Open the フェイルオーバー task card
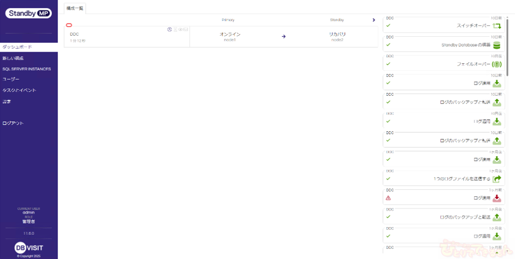This screenshot has width=515, height=259. point(443,63)
